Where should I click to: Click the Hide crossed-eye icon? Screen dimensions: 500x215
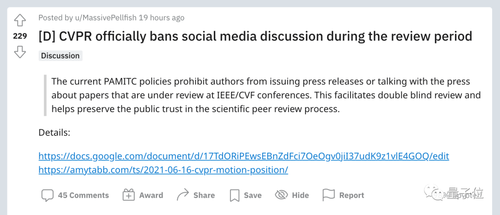(281, 195)
